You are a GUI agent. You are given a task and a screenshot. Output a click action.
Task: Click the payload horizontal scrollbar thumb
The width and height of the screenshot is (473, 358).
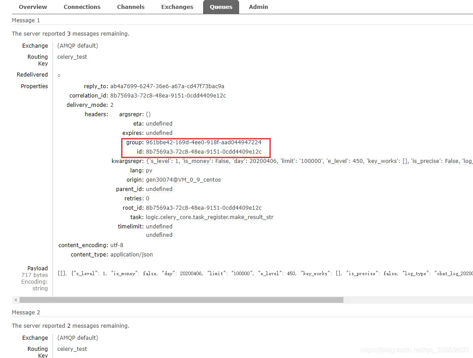click(x=181, y=300)
